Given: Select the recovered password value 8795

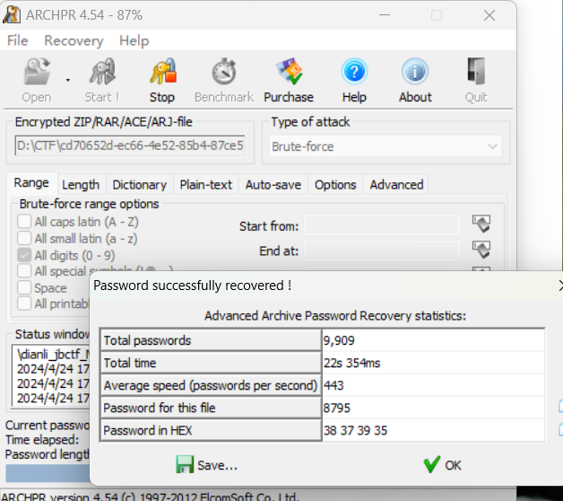Looking at the screenshot, I should click(x=336, y=408).
